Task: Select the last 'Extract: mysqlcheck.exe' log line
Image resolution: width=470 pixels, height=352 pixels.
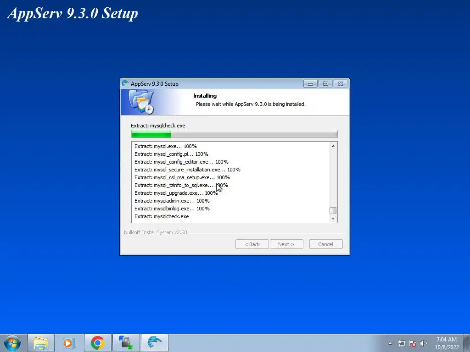Action: click(x=162, y=216)
